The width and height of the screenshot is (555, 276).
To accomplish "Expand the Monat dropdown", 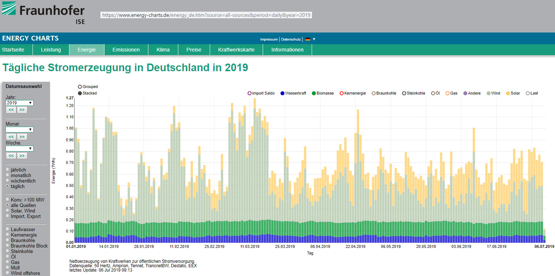I will [x=19, y=130].
